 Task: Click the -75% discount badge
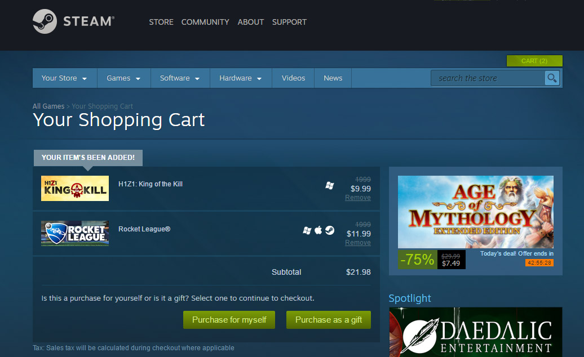pos(417,259)
